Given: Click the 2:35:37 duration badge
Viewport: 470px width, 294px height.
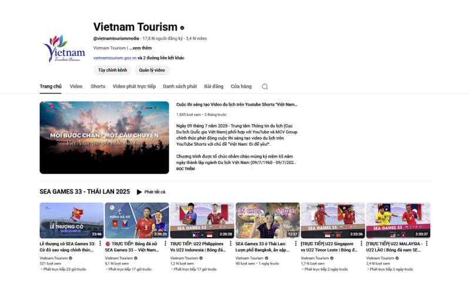Looking at the screenshot, I should [421, 234].
